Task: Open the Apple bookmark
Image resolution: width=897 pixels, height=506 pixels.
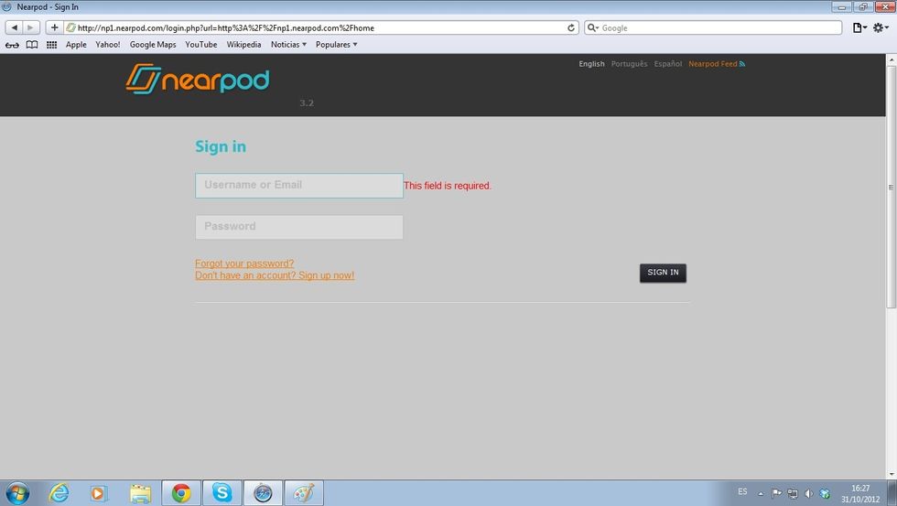Action: [76, 45]
